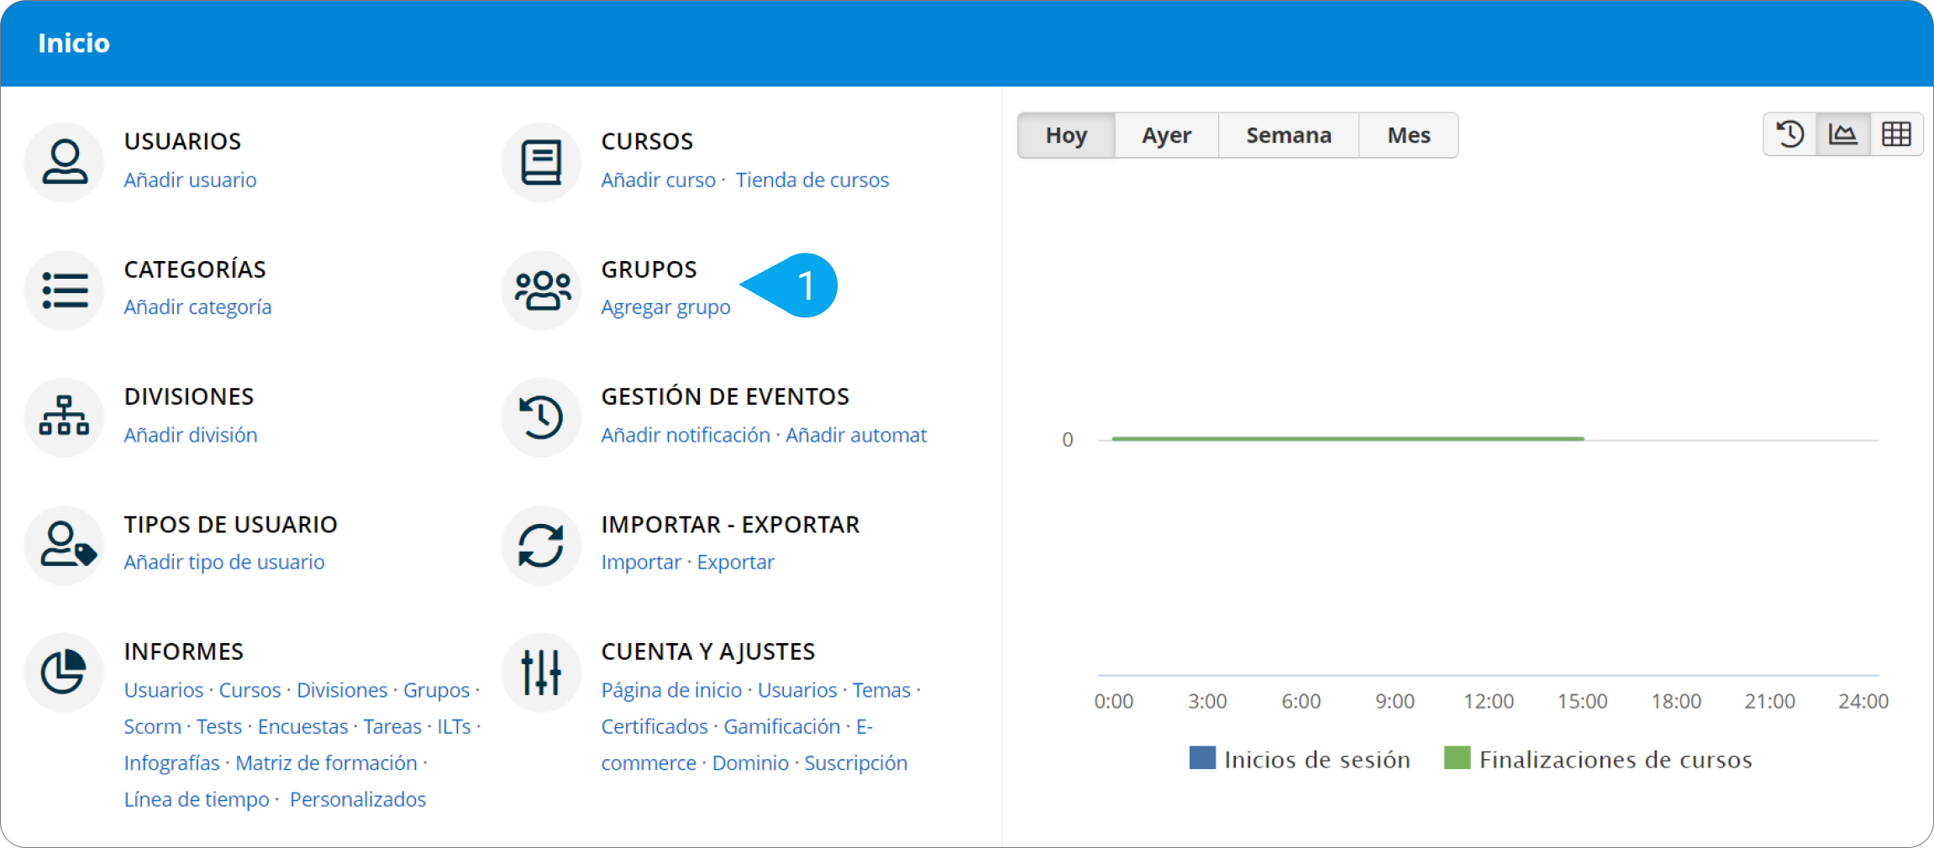1934x848 pixels.
Task: Switch to the area chart view
Action: tap(1843, 134)
